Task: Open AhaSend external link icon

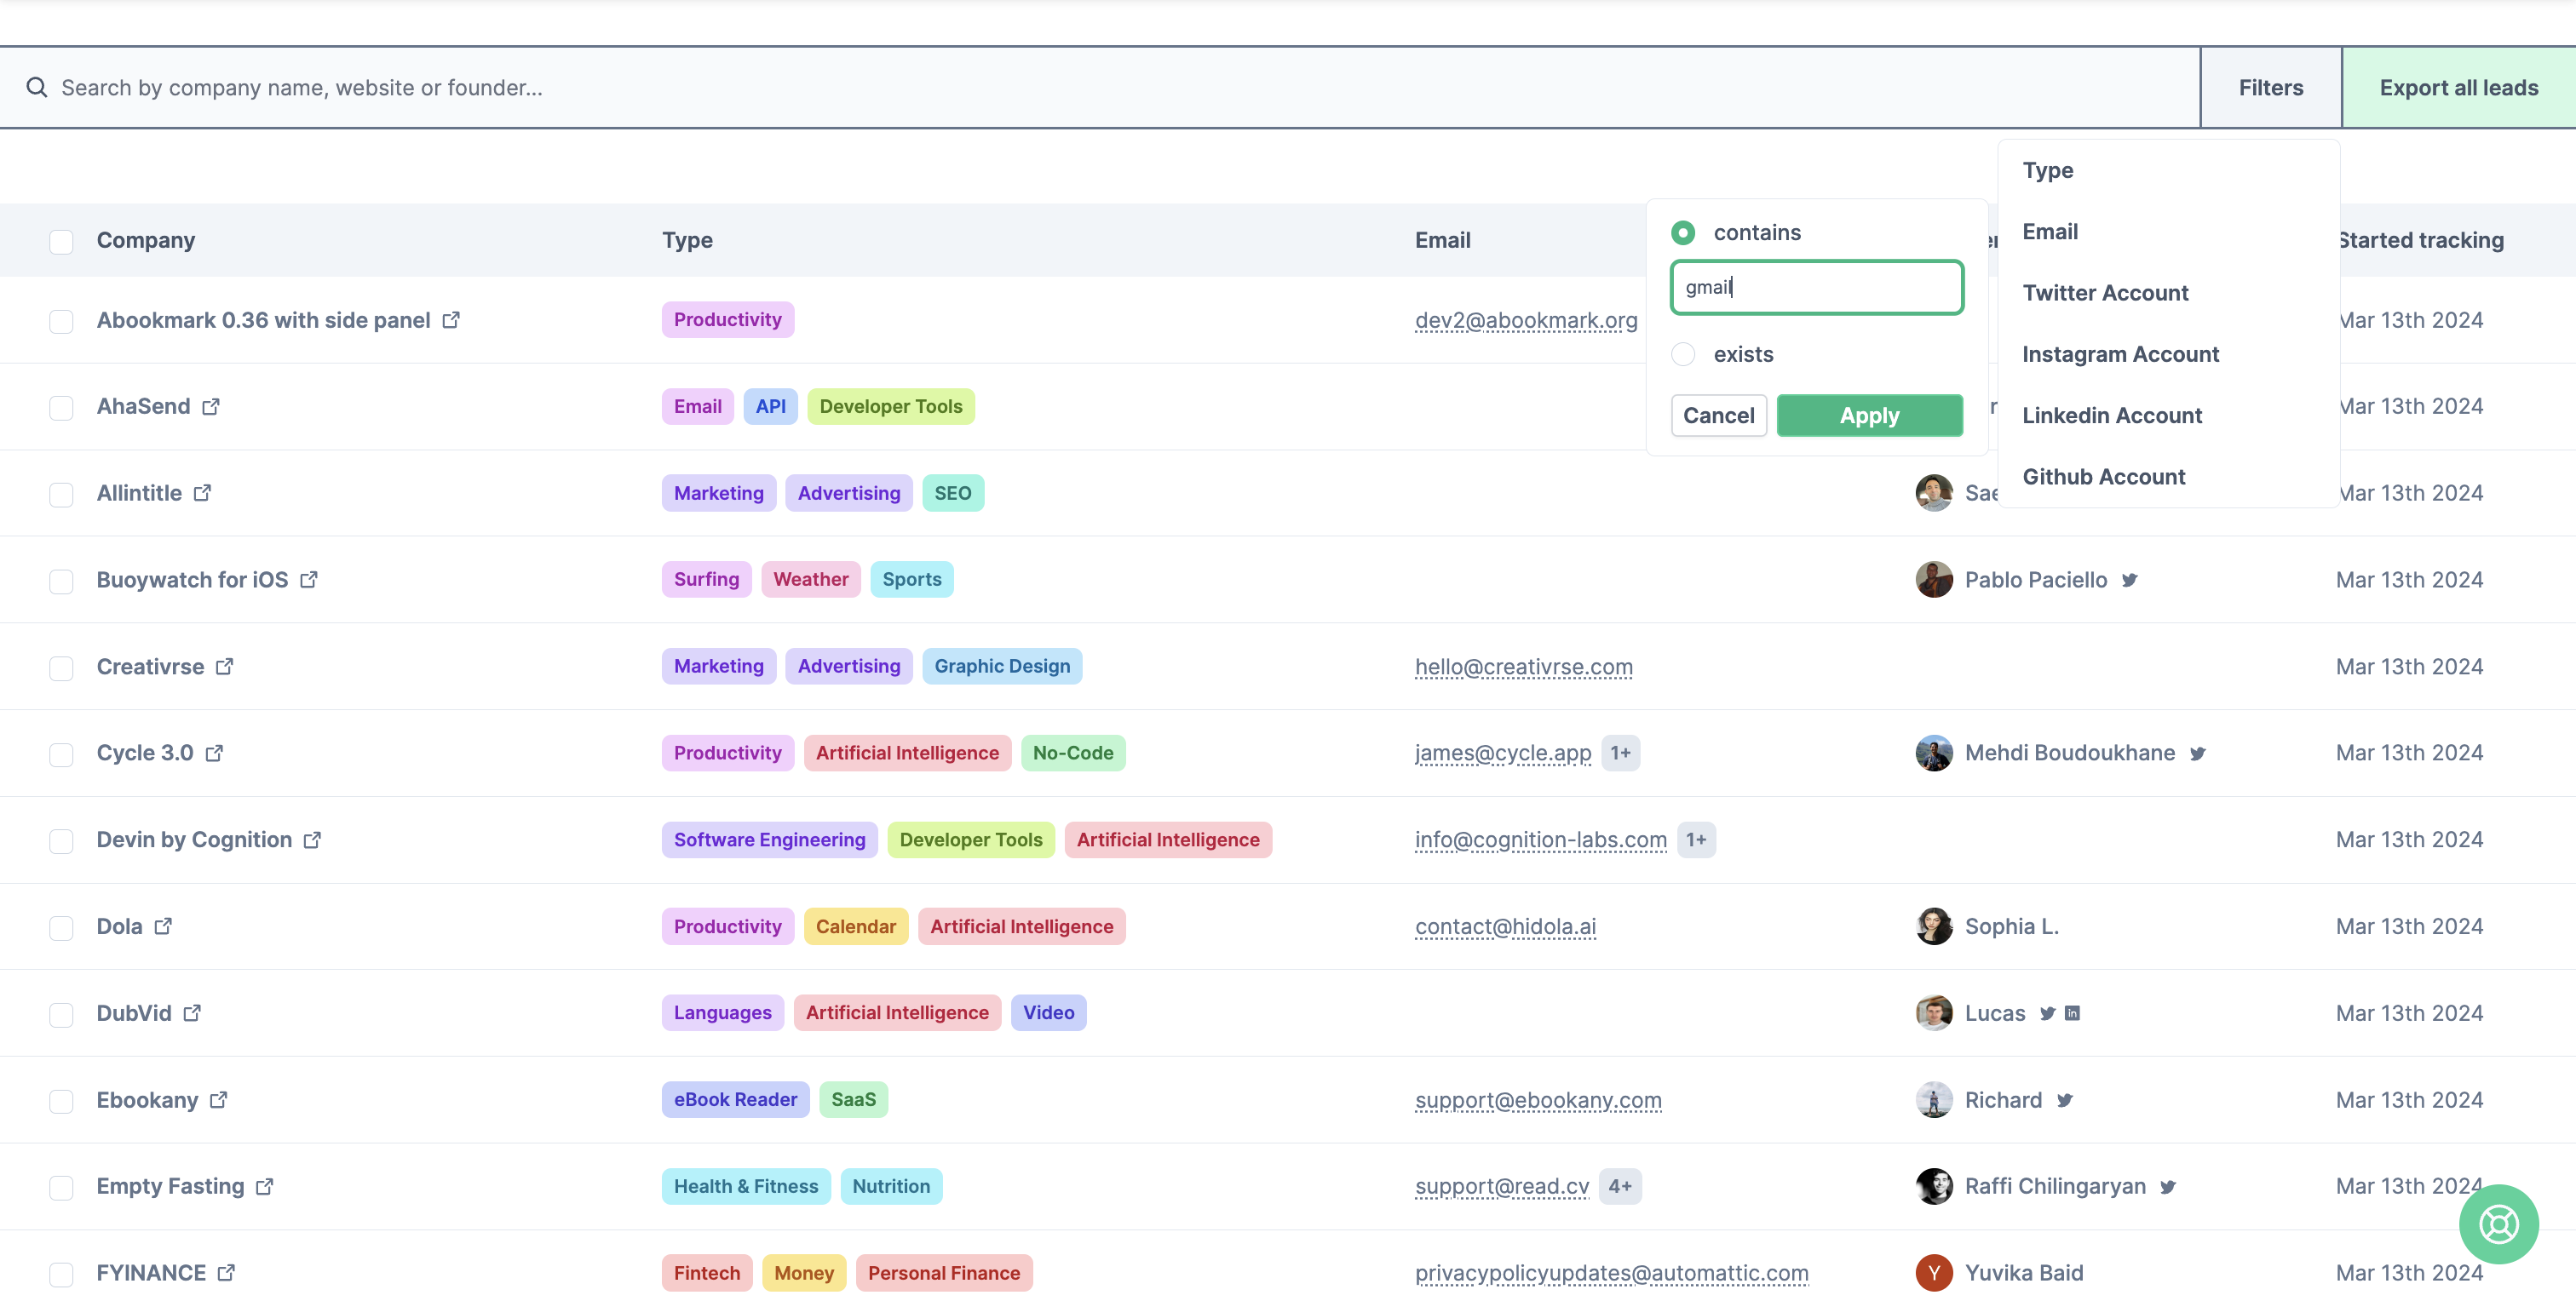Action: 211,407
